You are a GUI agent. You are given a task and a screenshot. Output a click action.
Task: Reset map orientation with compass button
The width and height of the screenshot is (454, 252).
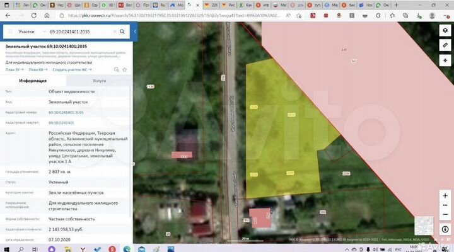445,230
